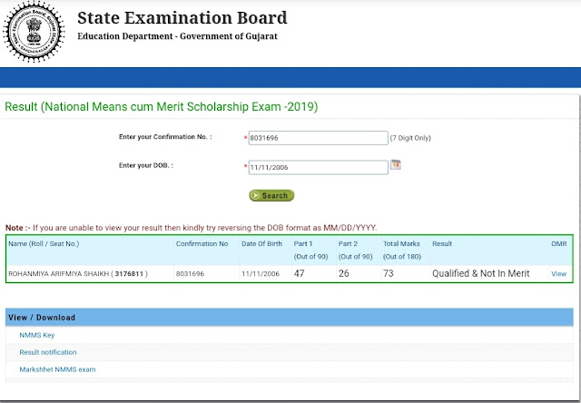
Task: Click the 'View / Download' section header
Action: tap(42, 318)
